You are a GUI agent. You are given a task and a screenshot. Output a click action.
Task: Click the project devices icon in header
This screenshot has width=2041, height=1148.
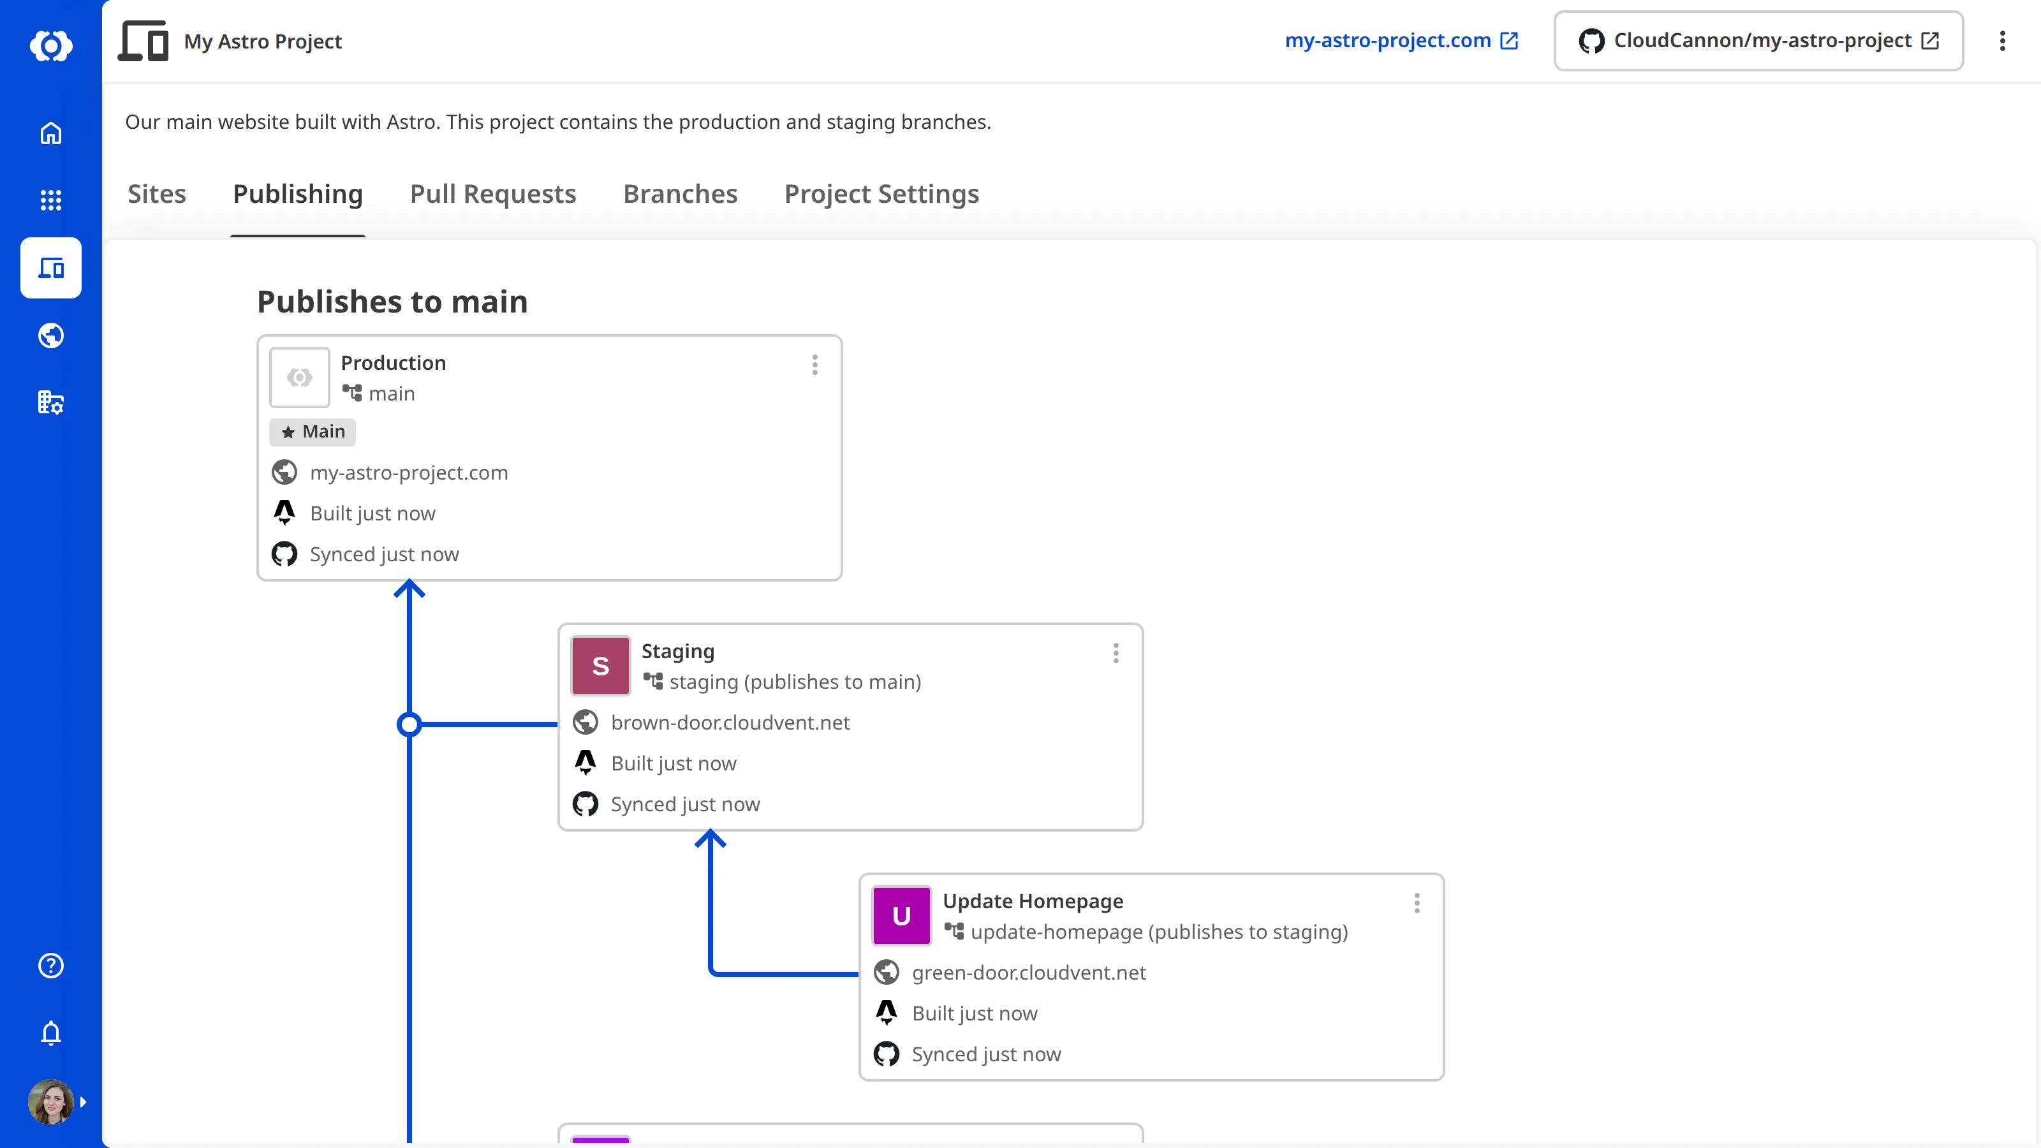click(x=144, y=41)
